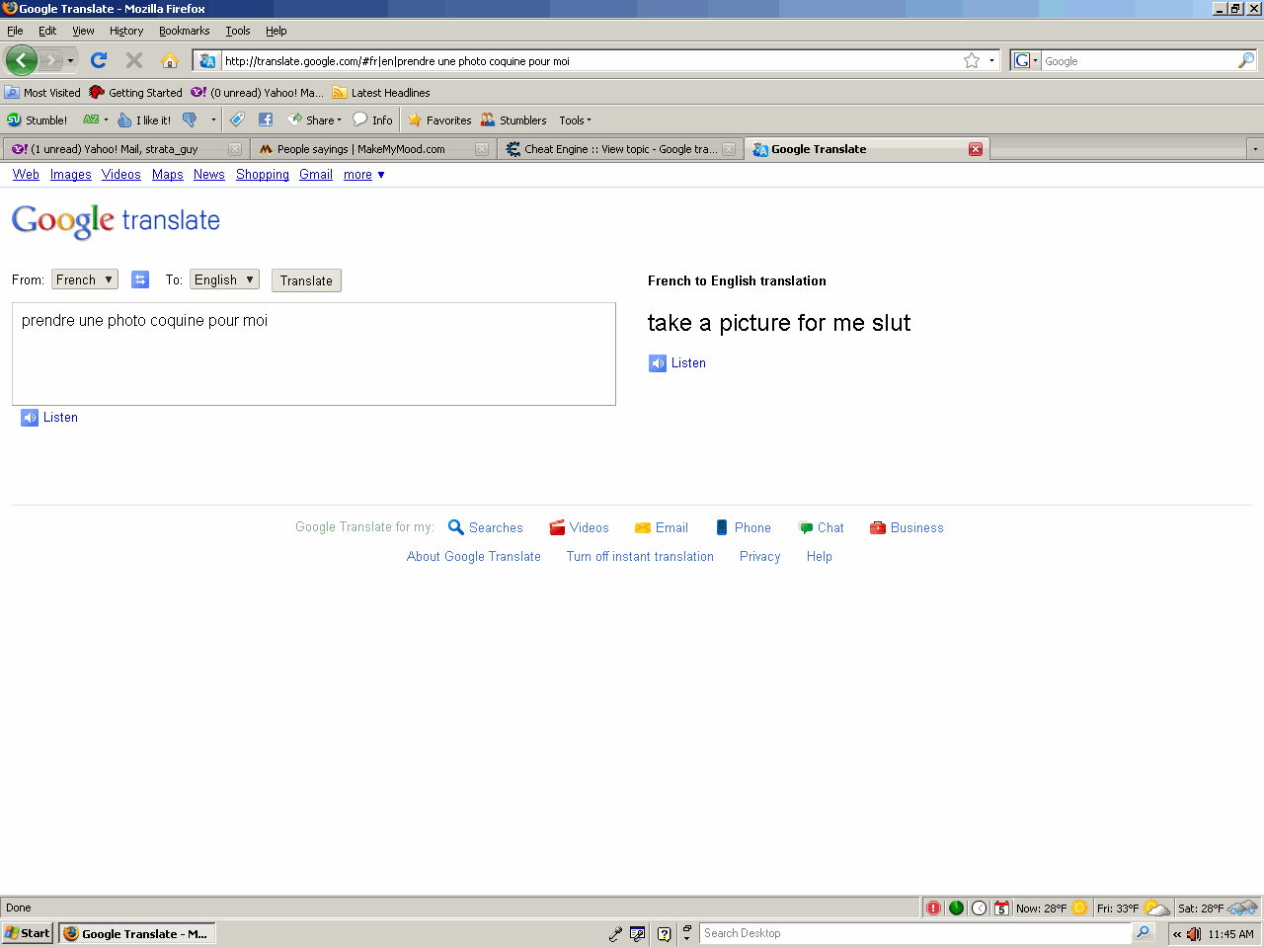Click the Listen speaker icon under the translation
The width and height of the screenshot is (1264, 948).
click(x=657, y=363)
